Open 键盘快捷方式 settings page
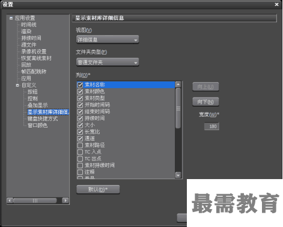The image size is (283, 227). click(43, 119)
